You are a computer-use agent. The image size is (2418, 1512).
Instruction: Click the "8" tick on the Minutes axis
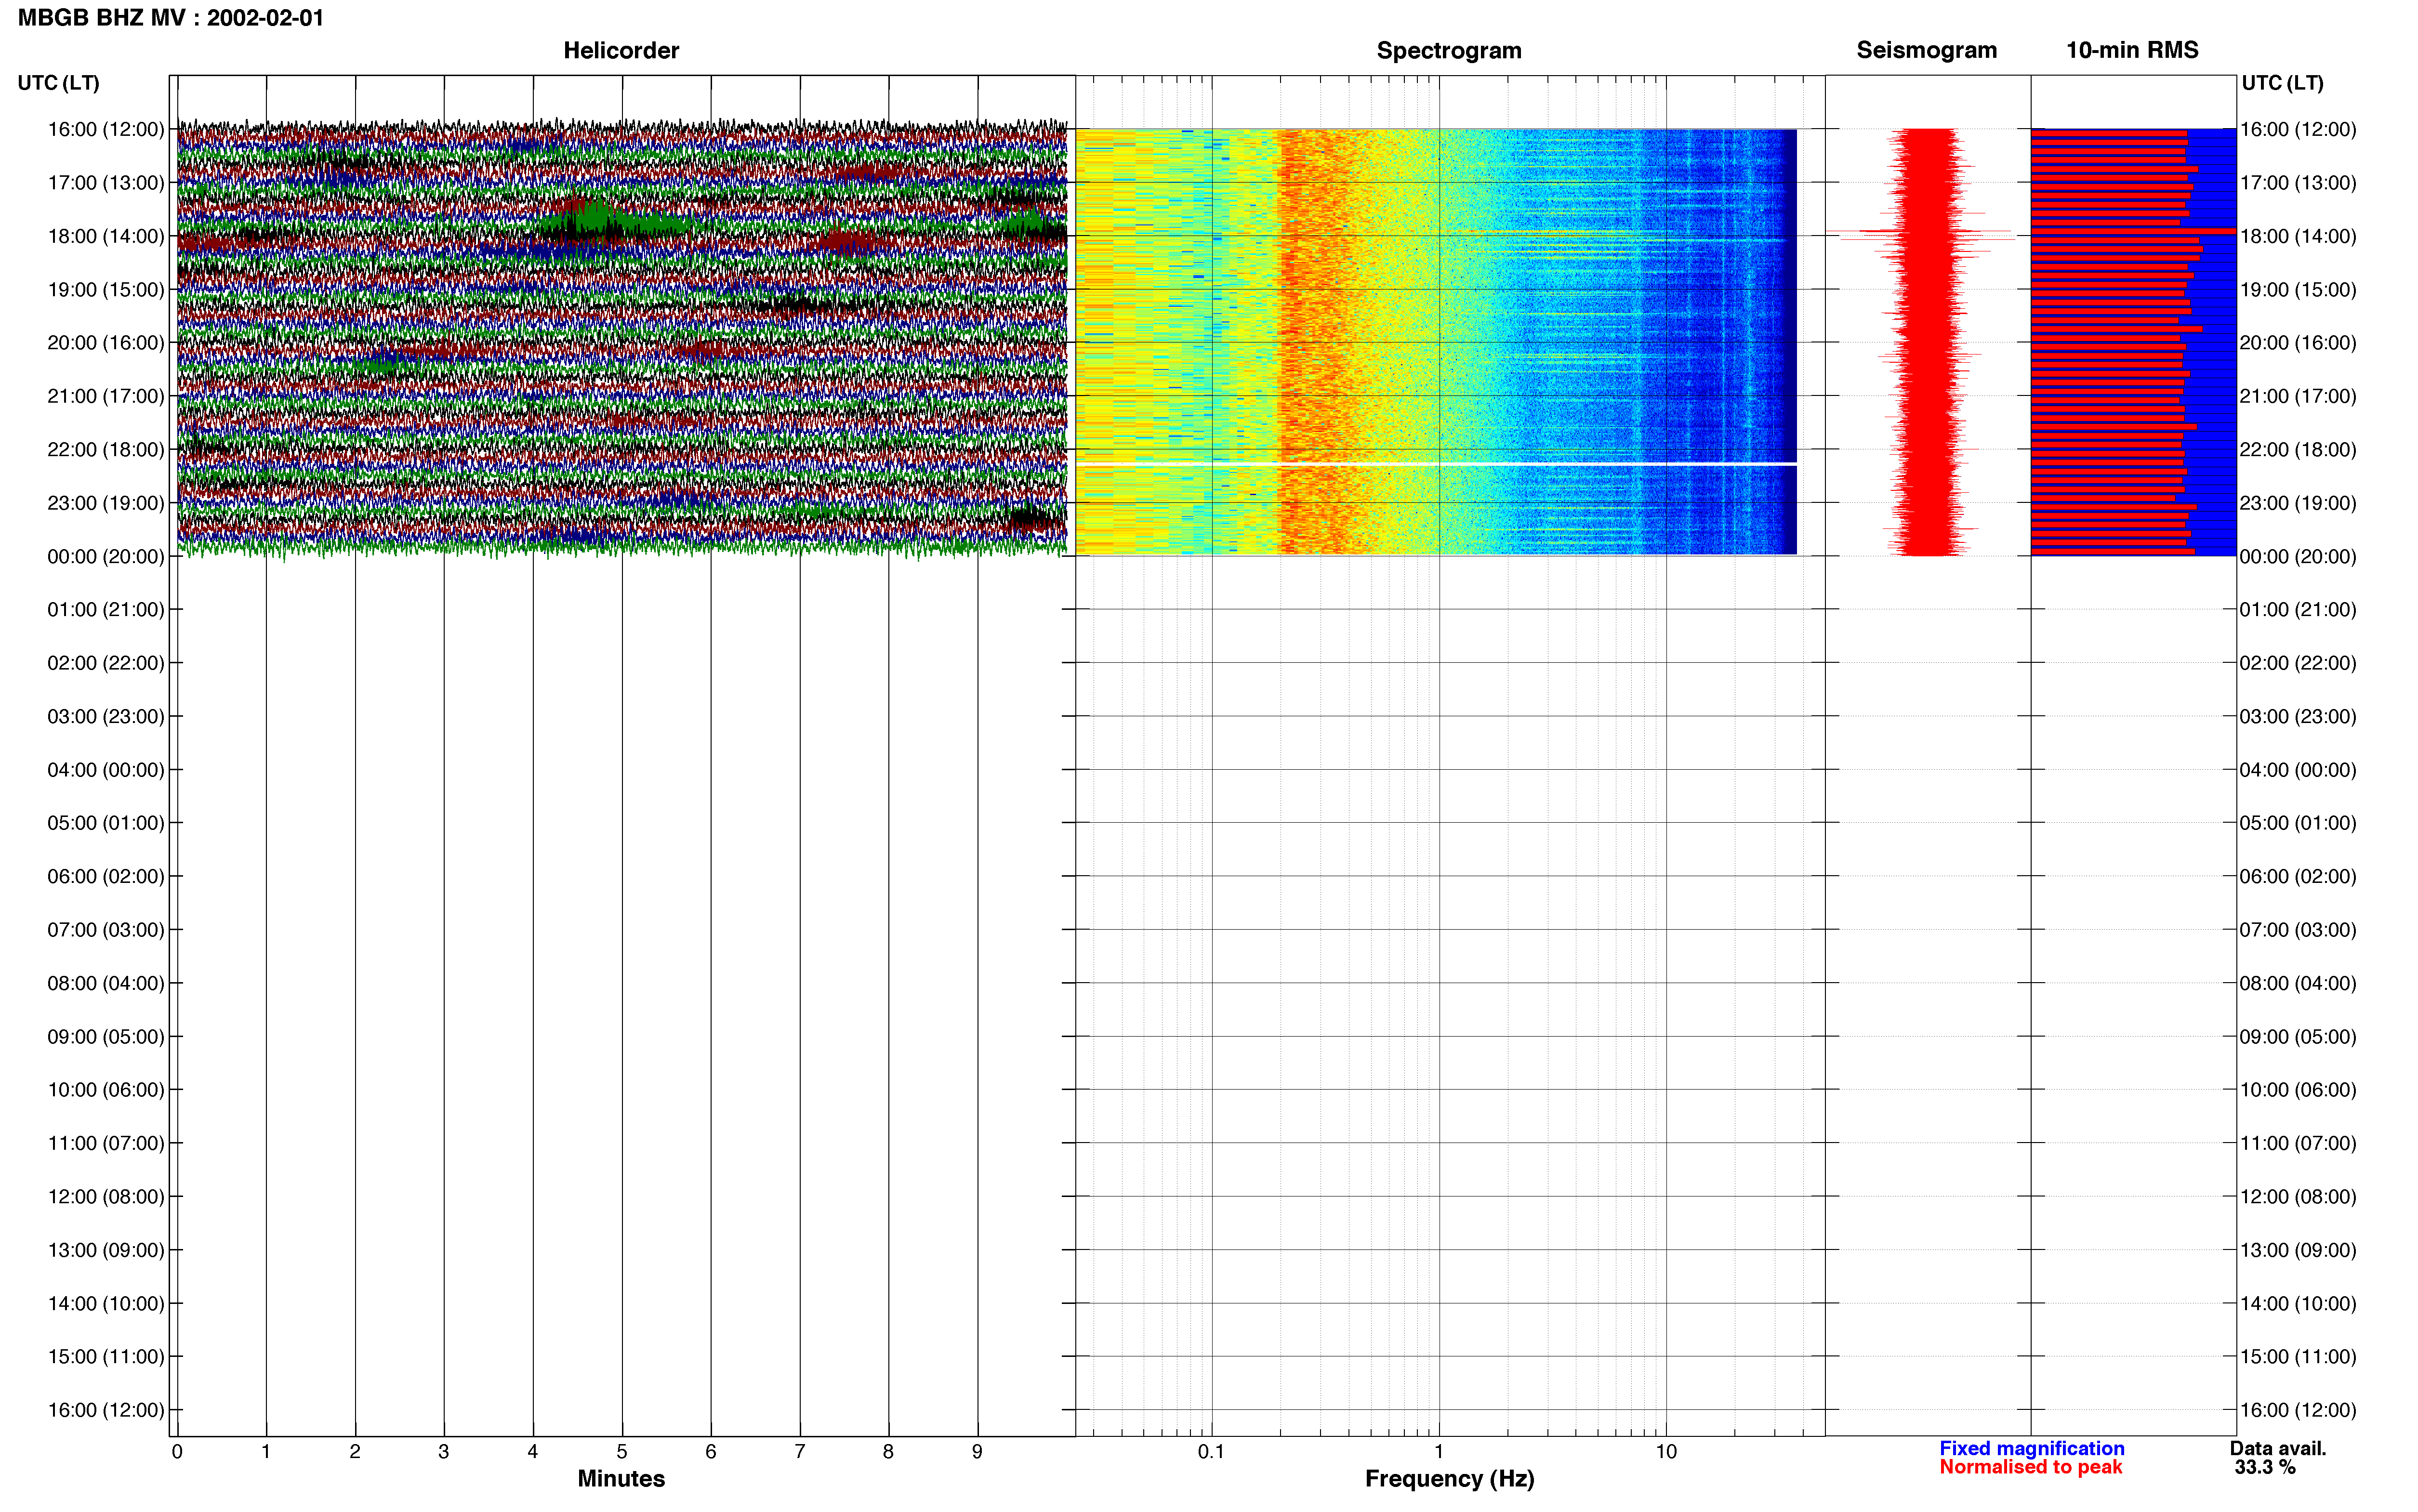[x=888, y=1451]
